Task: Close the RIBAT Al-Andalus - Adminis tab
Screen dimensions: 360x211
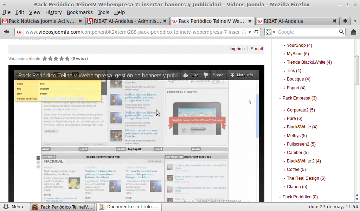Action: point(165,21)
